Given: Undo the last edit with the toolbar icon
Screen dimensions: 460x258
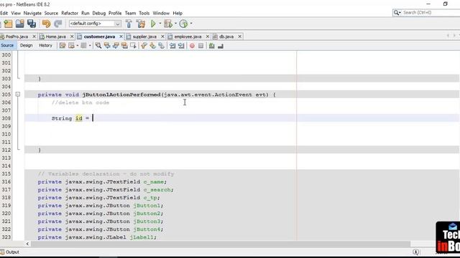Looking at the screenshot, I should point(46,24).
